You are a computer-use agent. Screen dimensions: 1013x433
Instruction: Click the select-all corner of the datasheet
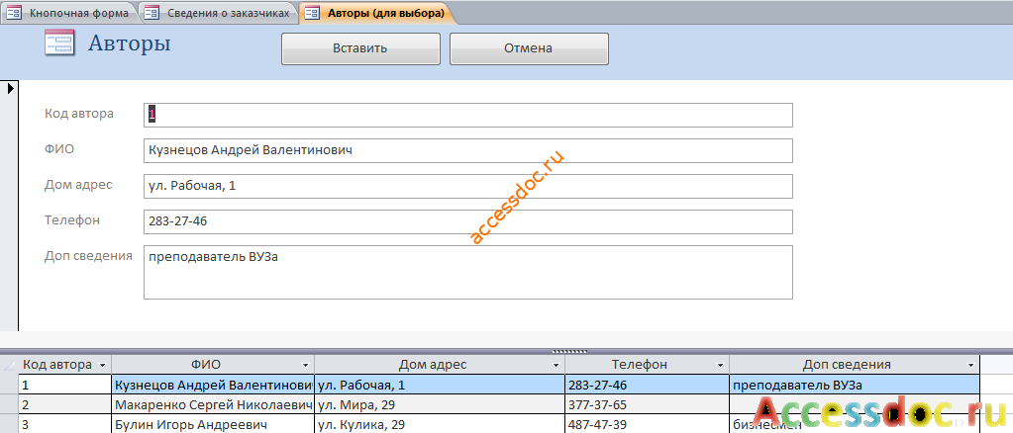[9, 365]
